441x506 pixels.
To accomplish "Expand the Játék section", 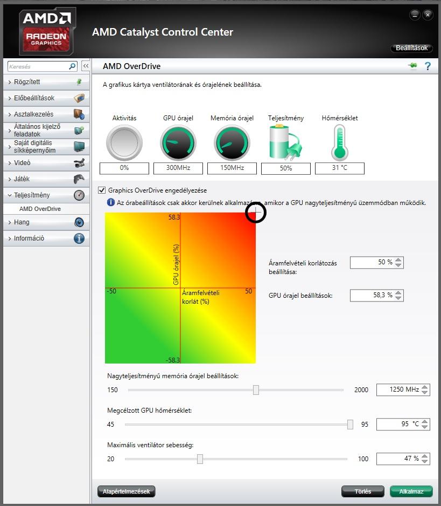I will [10, 179].
